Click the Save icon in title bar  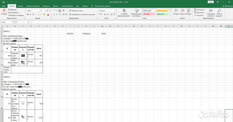pos(4,2)
